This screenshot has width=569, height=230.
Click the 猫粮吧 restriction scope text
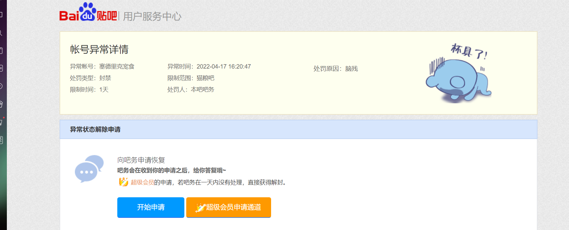tap(205, 78)
